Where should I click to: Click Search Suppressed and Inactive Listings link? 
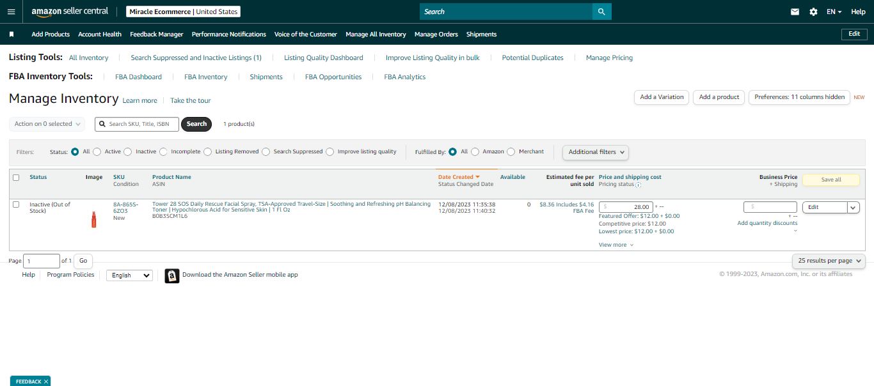(x=196, y=58)
